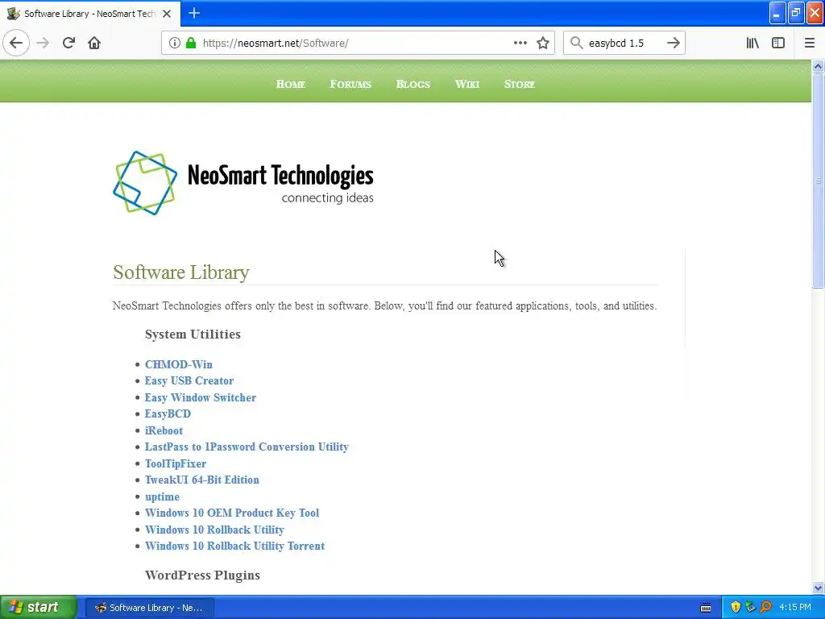Click the scrollbar up arrow
This screenshot has height=619, width=825.
[818, 66]
